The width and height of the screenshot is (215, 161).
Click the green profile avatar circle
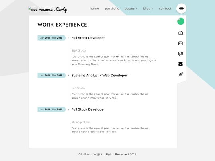point(181,21)
